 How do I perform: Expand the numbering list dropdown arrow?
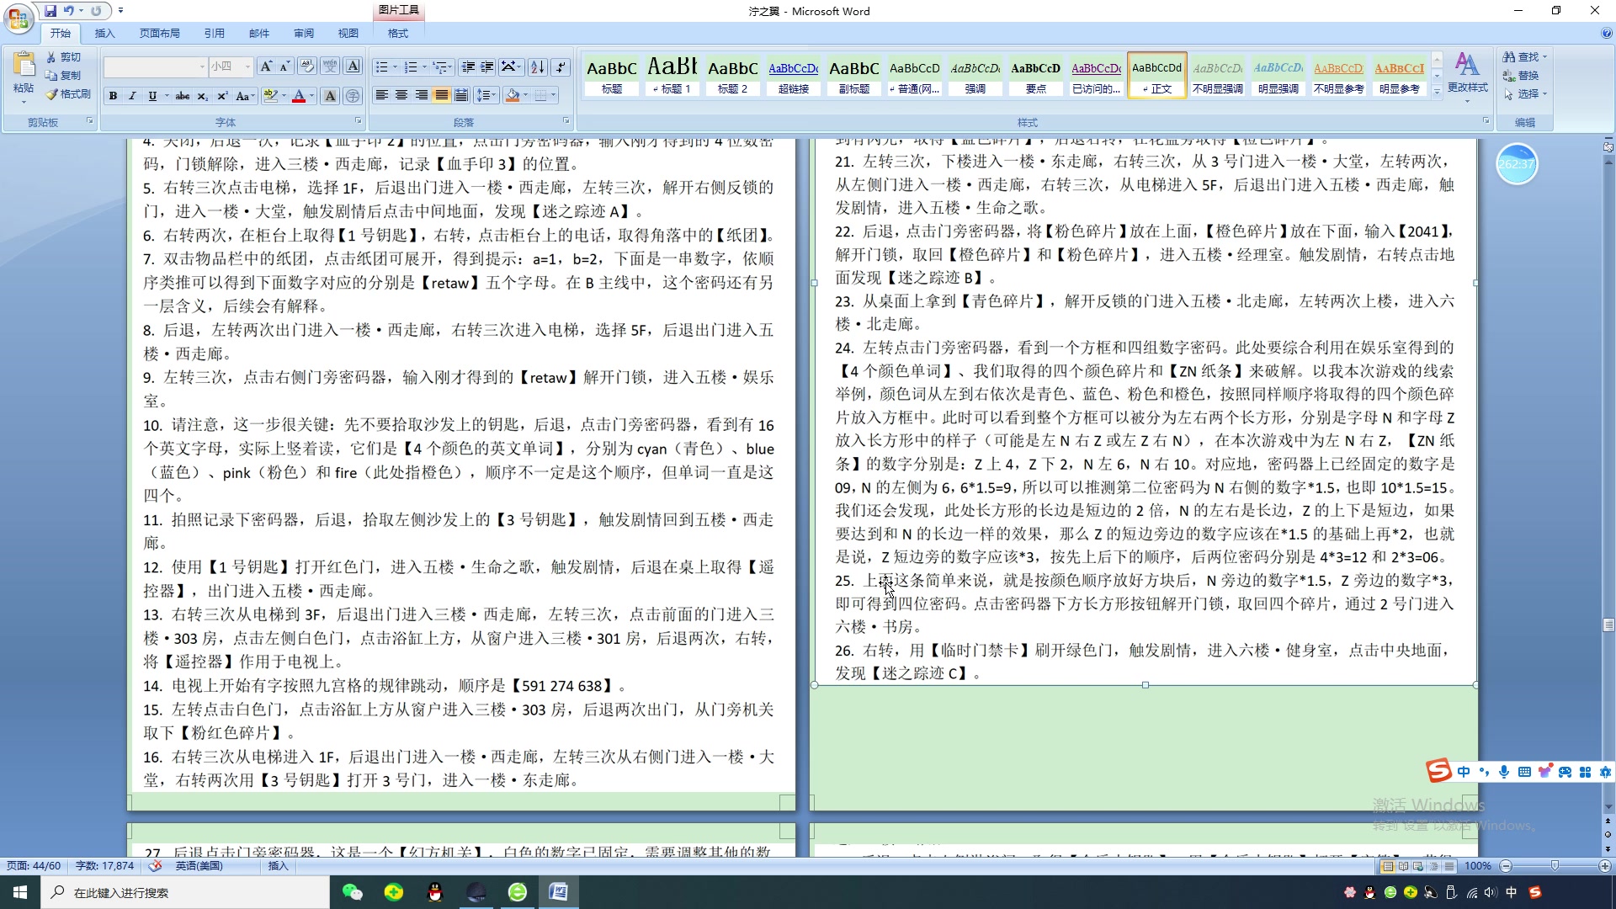click(x=425, y=66)
